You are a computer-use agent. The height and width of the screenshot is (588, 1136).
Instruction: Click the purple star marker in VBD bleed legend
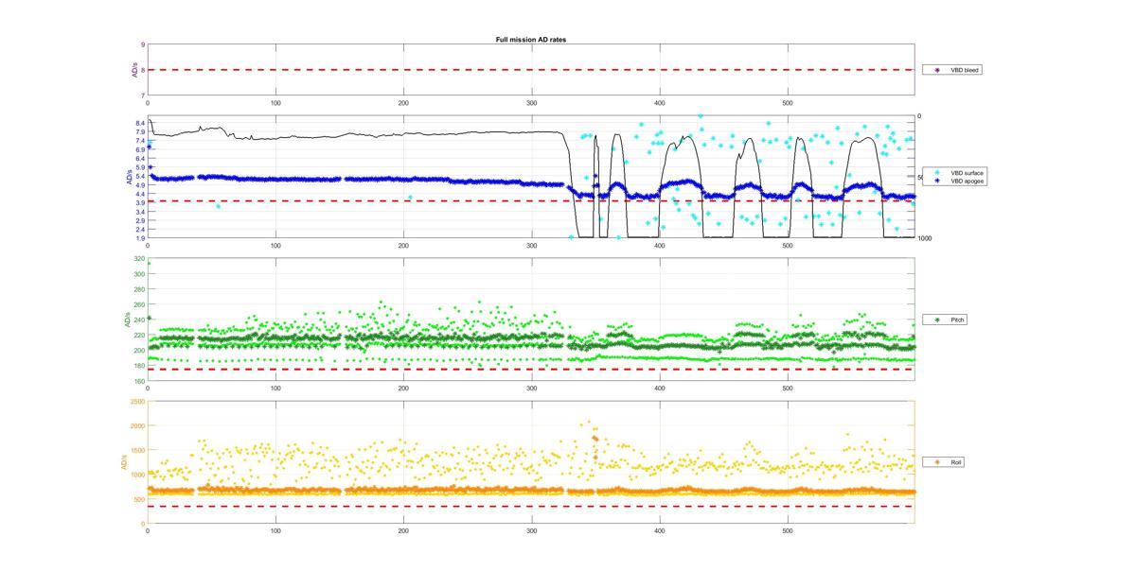937,70
